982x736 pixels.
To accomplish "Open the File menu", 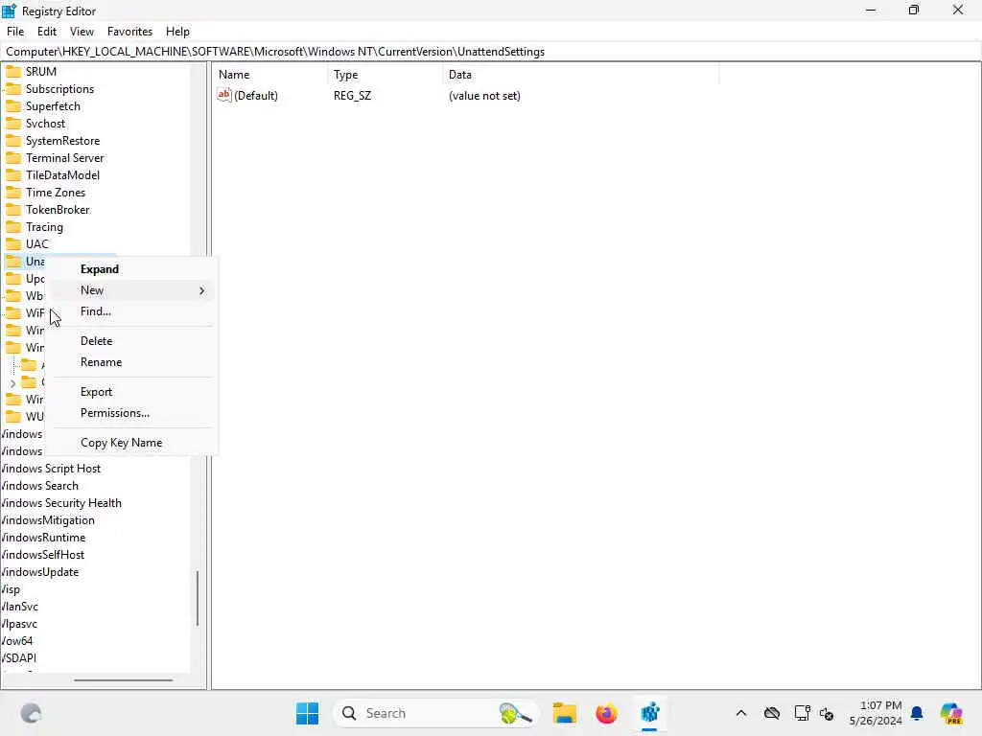I will pos(15,32).
